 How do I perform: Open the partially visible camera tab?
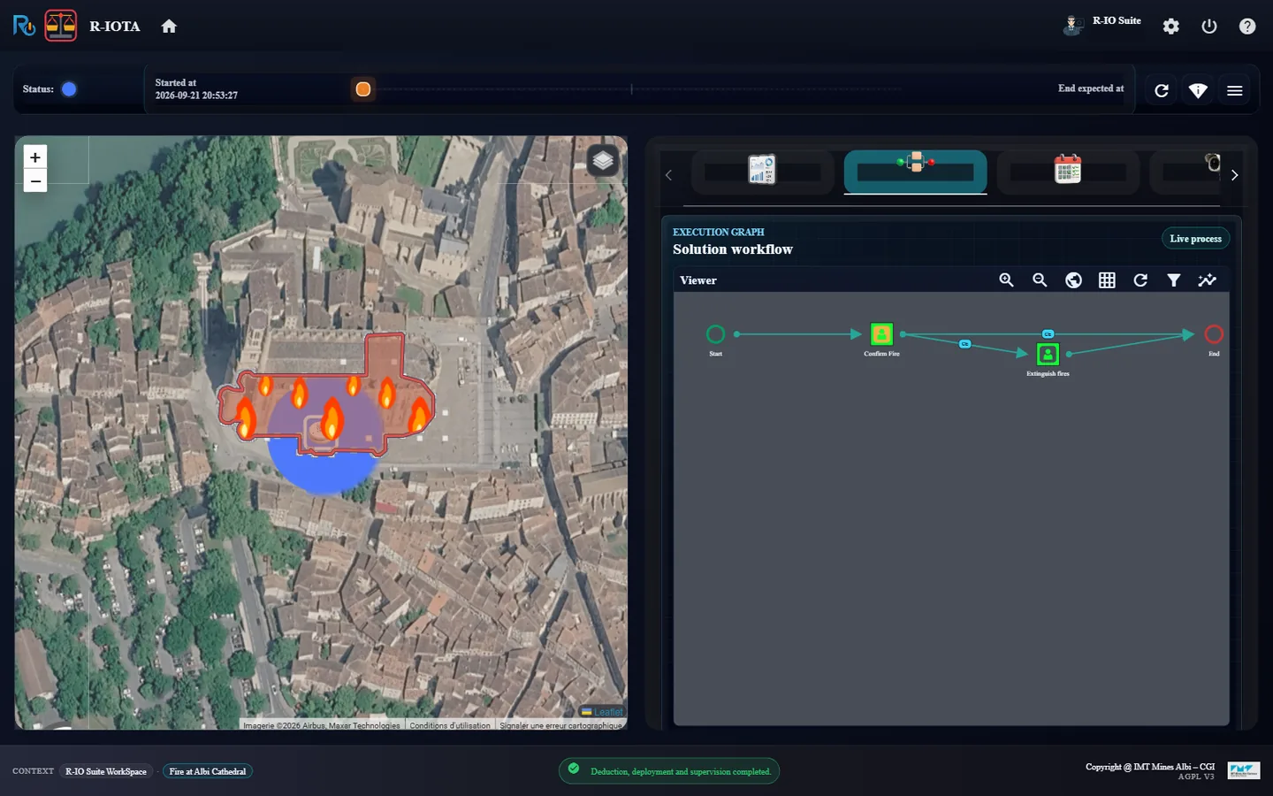click(1186, 171)
